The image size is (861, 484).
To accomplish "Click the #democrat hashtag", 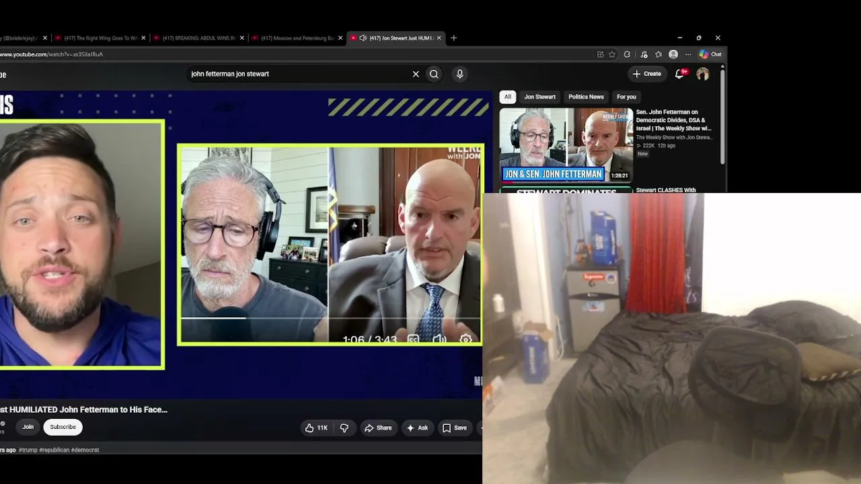I will (85, 450).
